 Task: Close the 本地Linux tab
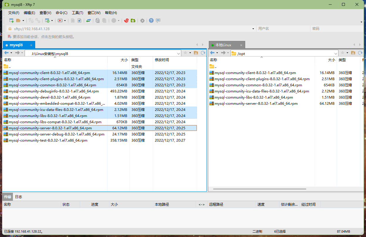(x=241, y=45)
